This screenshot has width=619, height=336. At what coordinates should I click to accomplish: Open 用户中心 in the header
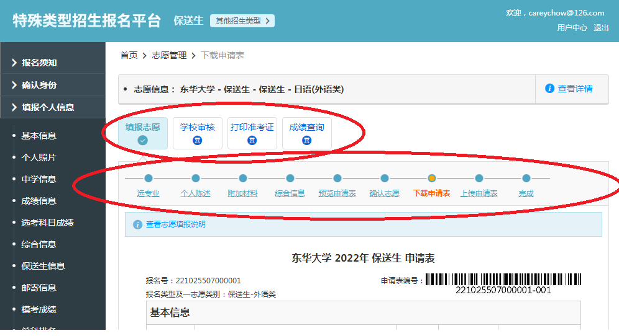572,28
